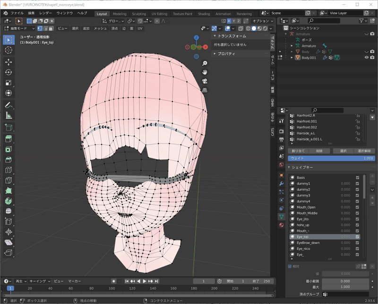The height and width of the screenshot is (304, 378).
Task: Switch to the Shading workspace tab
Action: click(x=204, y=14)
